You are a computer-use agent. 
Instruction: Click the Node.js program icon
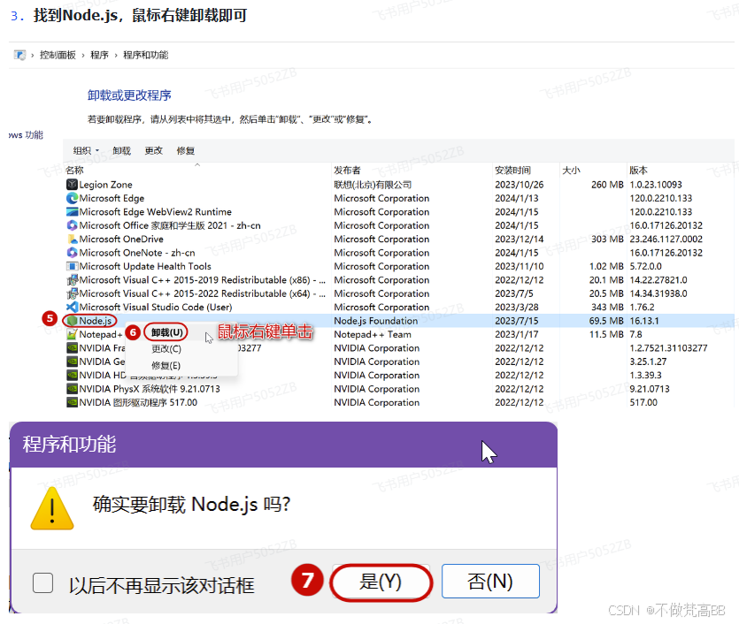pyautogui.click(x=72, y=321)
